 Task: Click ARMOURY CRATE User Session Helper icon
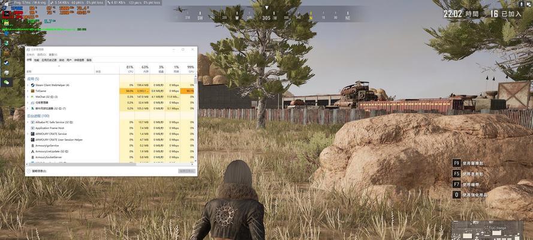click(x=32, y=139)
